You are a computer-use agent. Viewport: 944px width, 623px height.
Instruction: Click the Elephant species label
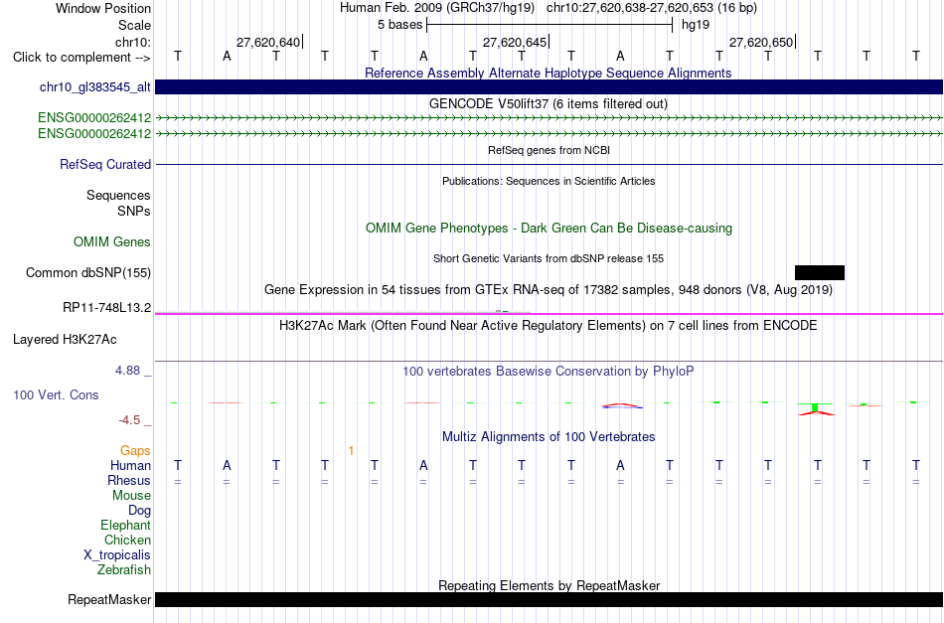(x=125, y=525)
